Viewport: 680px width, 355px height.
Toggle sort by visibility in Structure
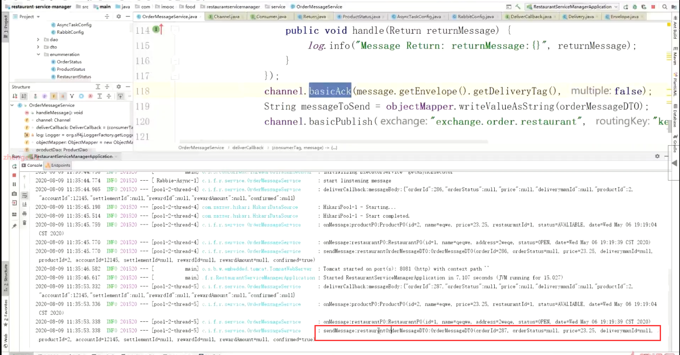[15, 96]
